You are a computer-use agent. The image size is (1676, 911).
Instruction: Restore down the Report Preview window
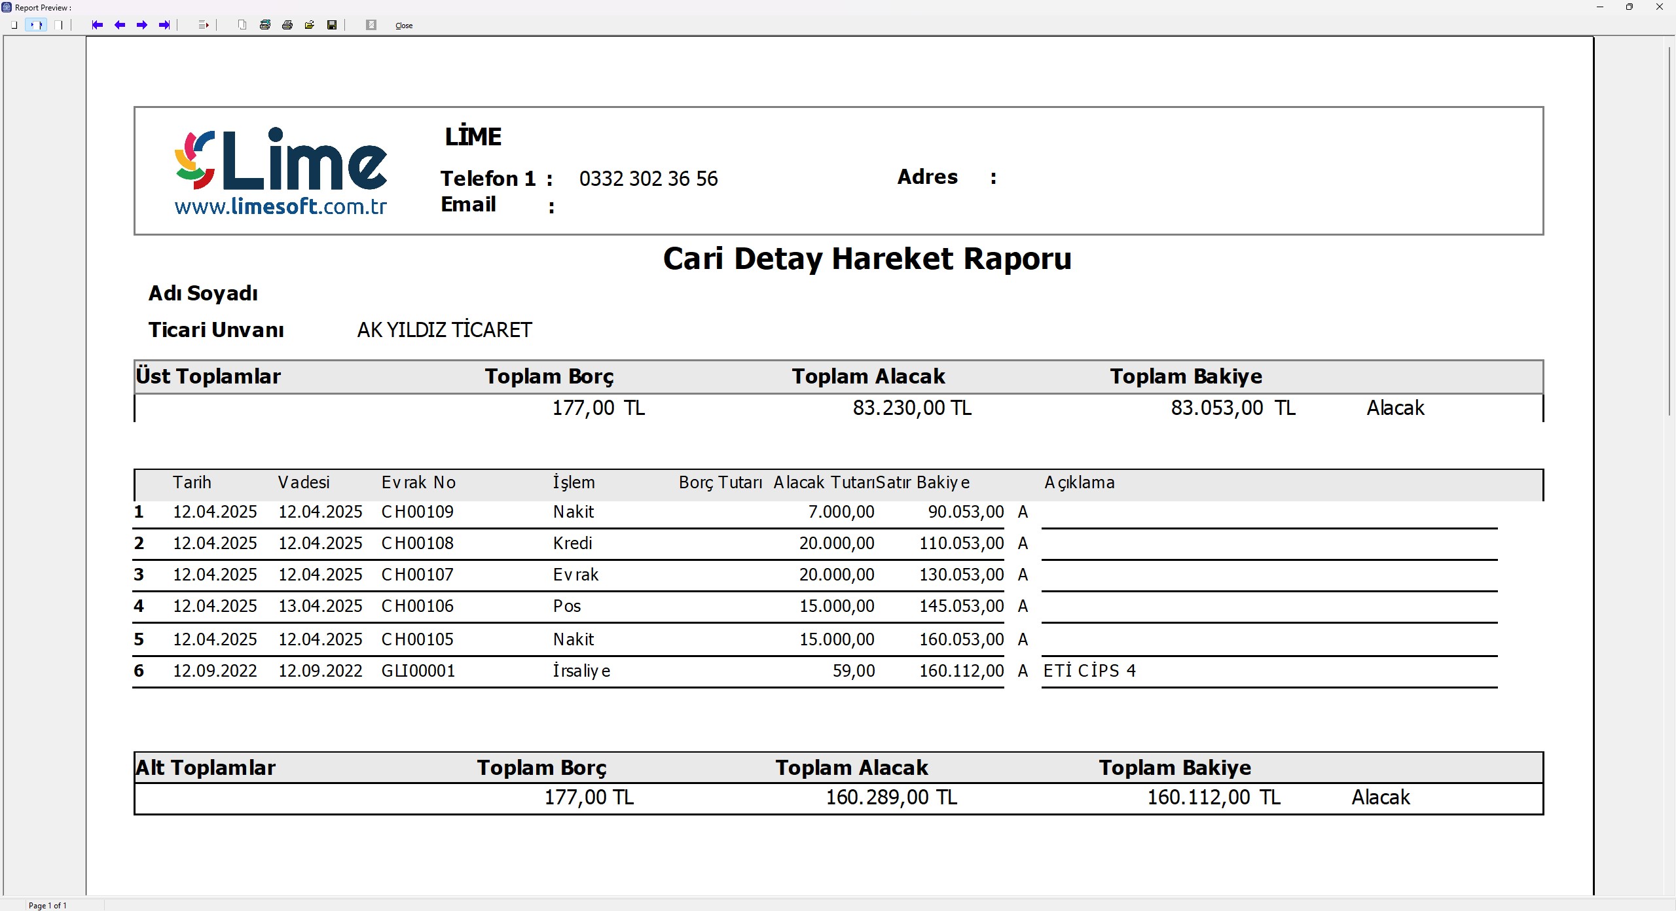[1630, 7]
